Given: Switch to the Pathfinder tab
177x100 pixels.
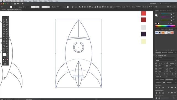Looking at the screenshot, I should [169, 82].
